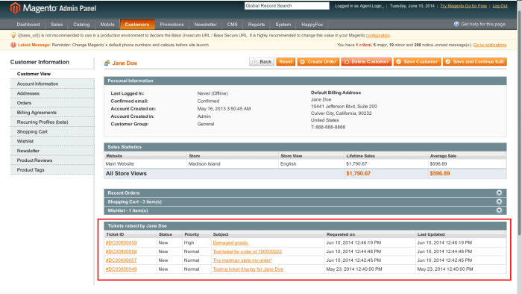The width and height of the screenshot is (522, 294).
Task: Select Recurring Profiles (beta) tab
Action: point(52,122)
